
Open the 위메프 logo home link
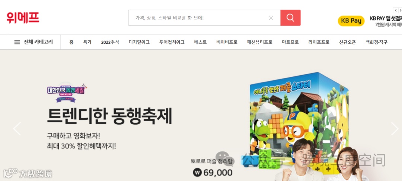23,17
